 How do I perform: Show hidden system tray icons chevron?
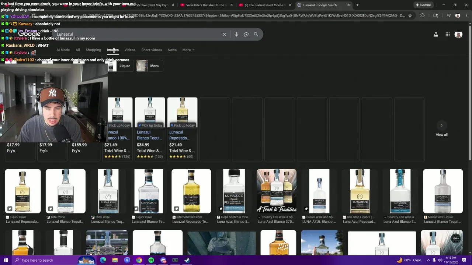(428, 260)
